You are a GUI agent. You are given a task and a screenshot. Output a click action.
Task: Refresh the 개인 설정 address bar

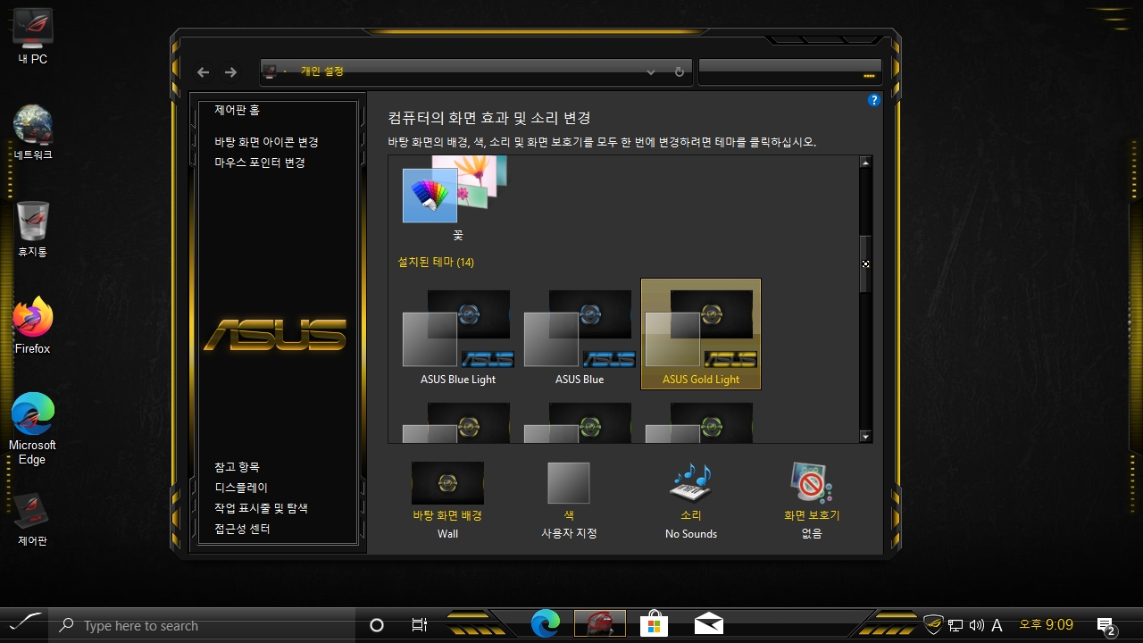tap(680, 72)
